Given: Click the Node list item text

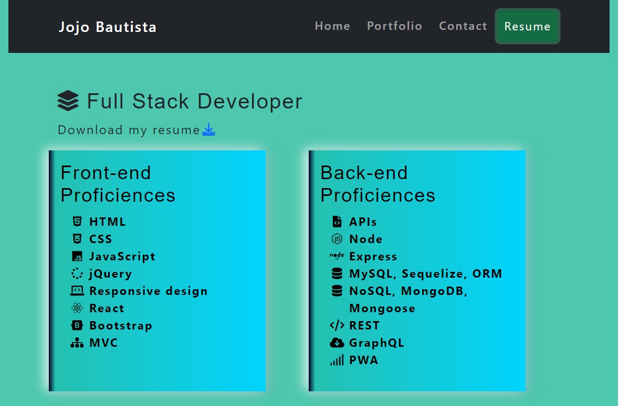Looking at the screenshot, I should click(x=365, y=239).
